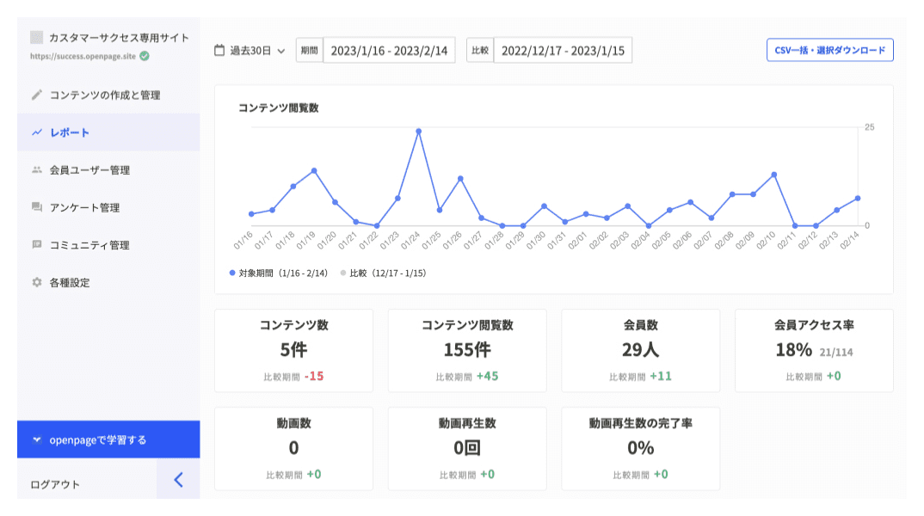Viewport: 924px width, 516px height.
Task: Click the -15 comparison value
Action: coord(314,376)
